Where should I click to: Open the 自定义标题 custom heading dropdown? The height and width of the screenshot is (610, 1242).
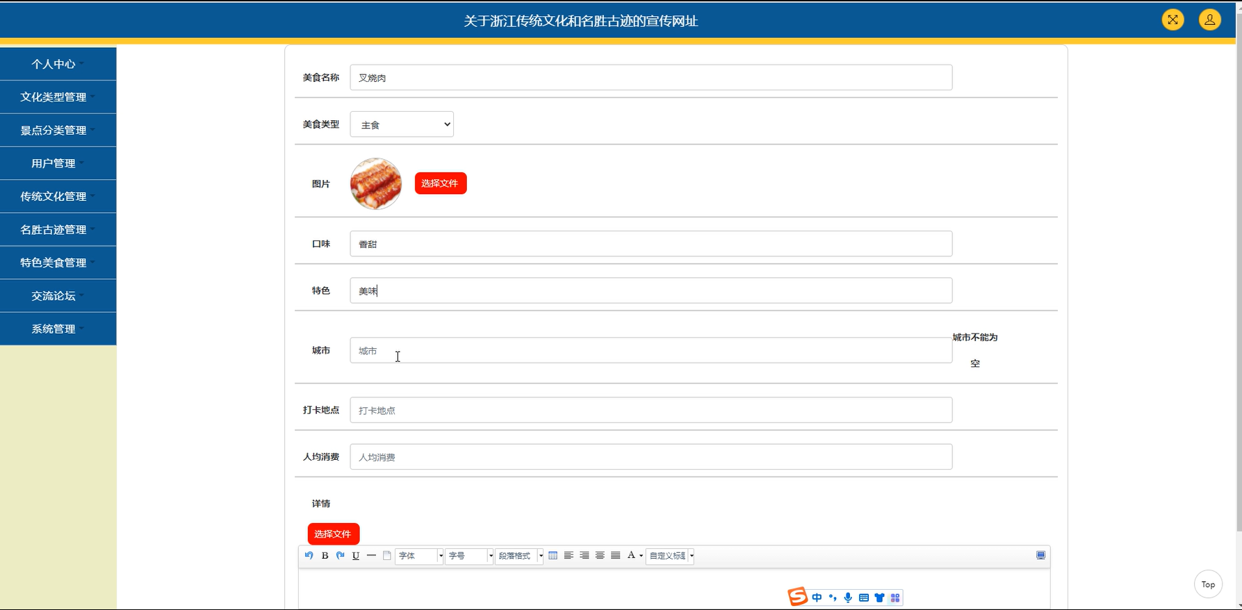(670, 556)
